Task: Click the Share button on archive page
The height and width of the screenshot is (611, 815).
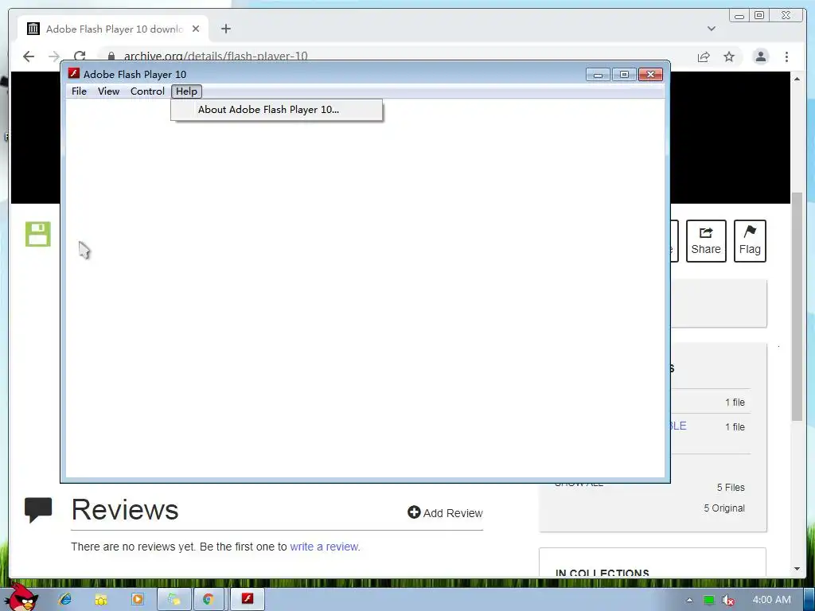Action: coord(706,240)
